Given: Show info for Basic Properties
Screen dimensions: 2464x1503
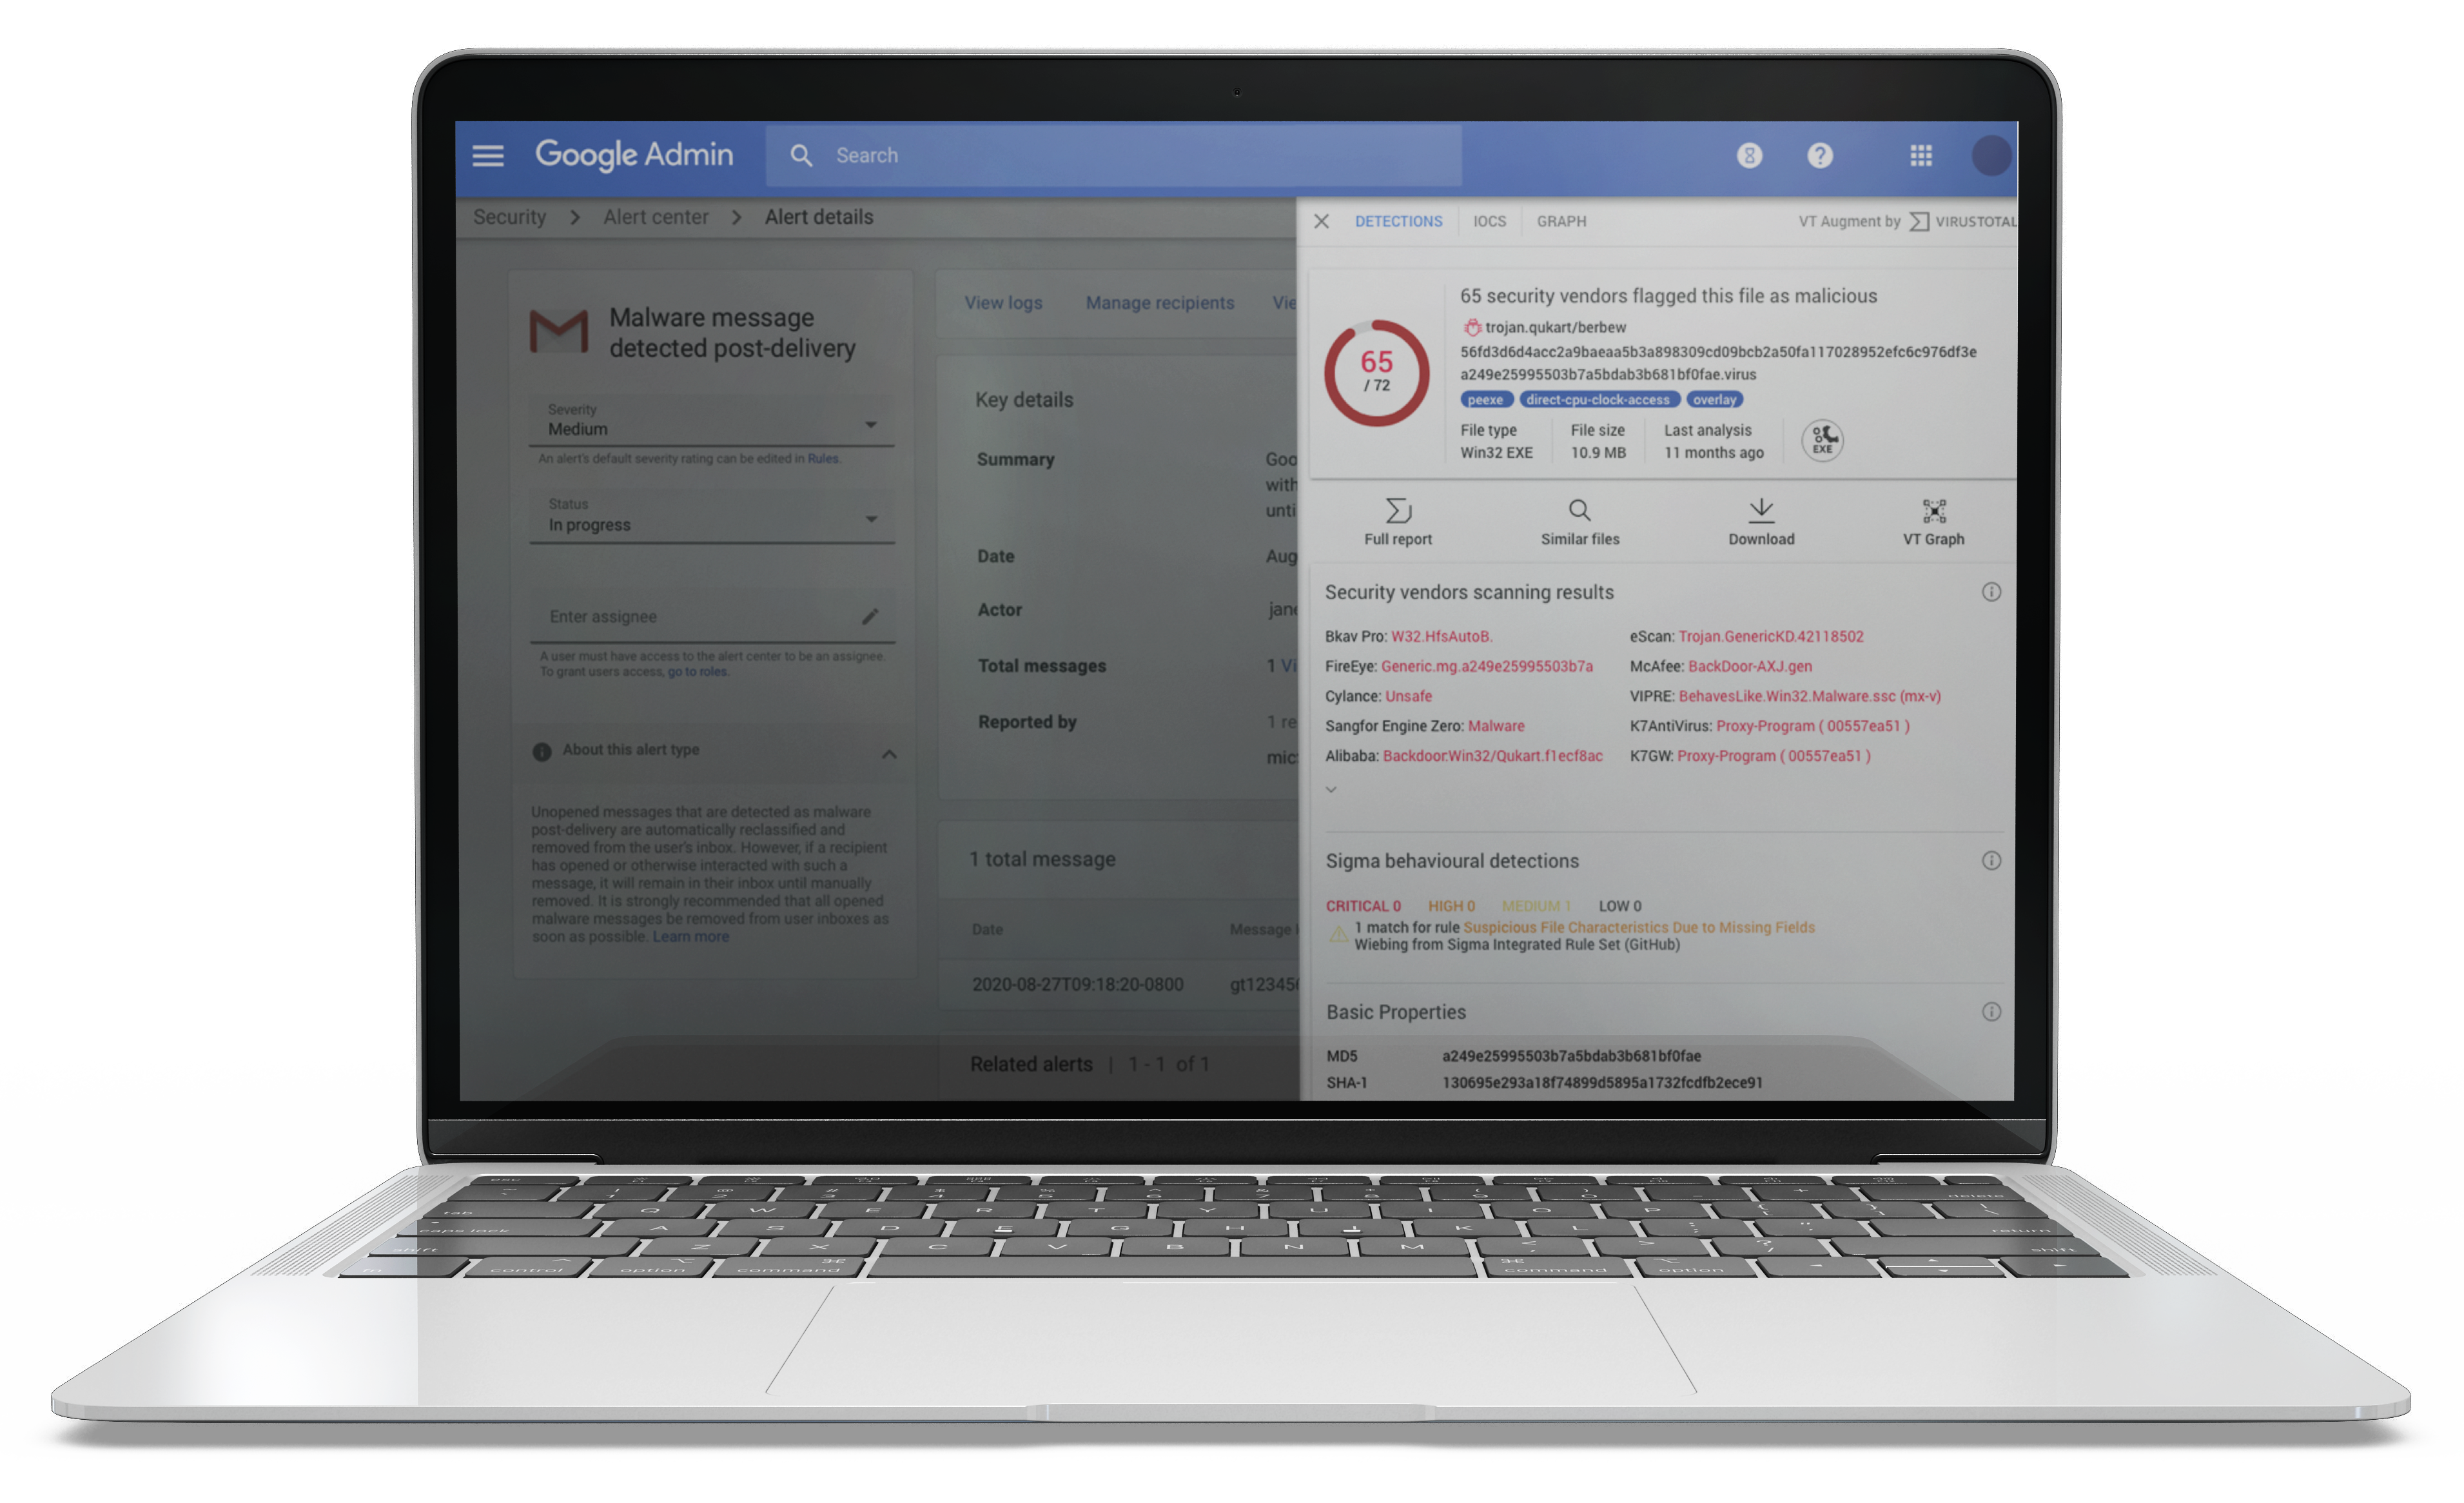Looking at the screenshot, I should [x=1991, y=1012].
